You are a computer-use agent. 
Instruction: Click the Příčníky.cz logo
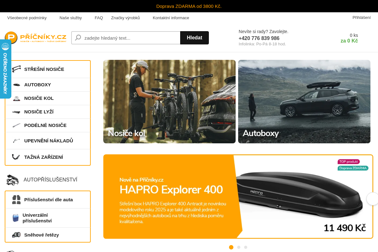(x=36, y=38)
